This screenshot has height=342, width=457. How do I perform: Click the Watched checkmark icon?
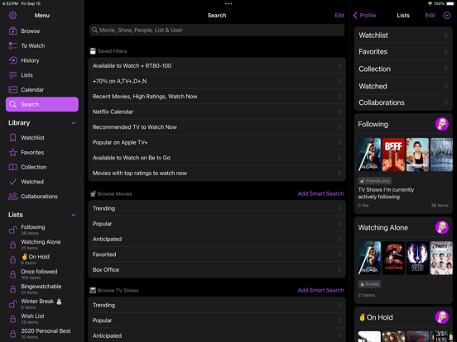coord(12,182)
